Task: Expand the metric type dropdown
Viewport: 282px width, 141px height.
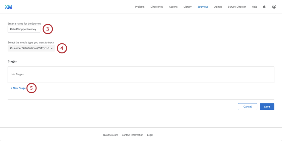Action: coord(31,48)
